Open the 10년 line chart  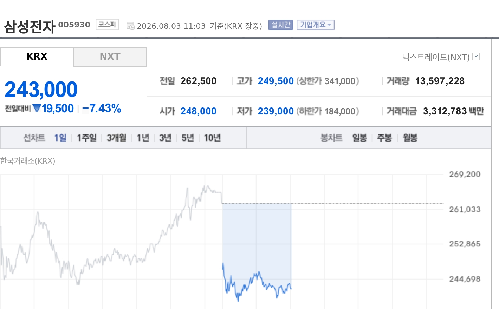tap(212, 138)
